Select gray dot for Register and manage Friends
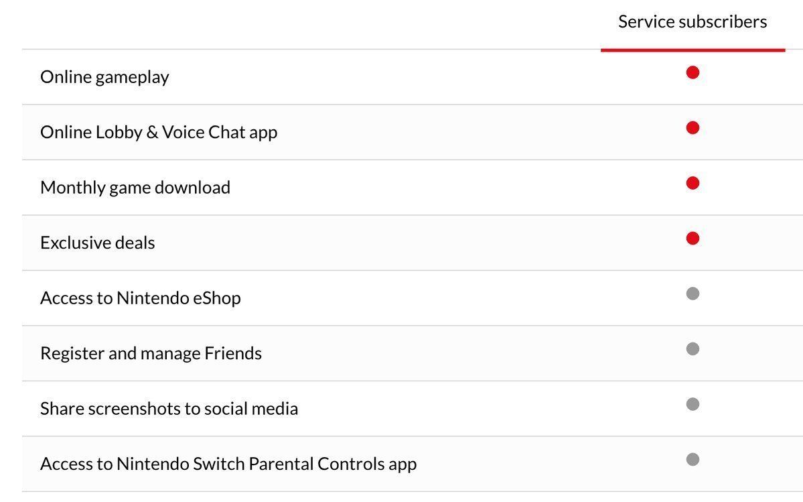 point(692,349)
